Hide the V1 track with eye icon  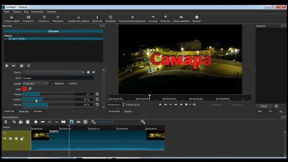point(10,139)
